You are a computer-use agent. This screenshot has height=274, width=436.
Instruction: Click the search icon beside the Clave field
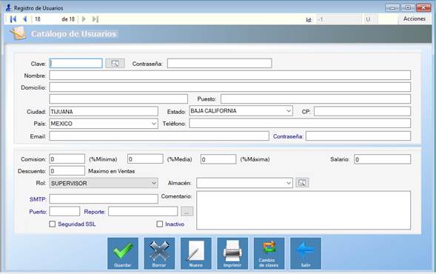pyautogui.click(x=115, y=64)
